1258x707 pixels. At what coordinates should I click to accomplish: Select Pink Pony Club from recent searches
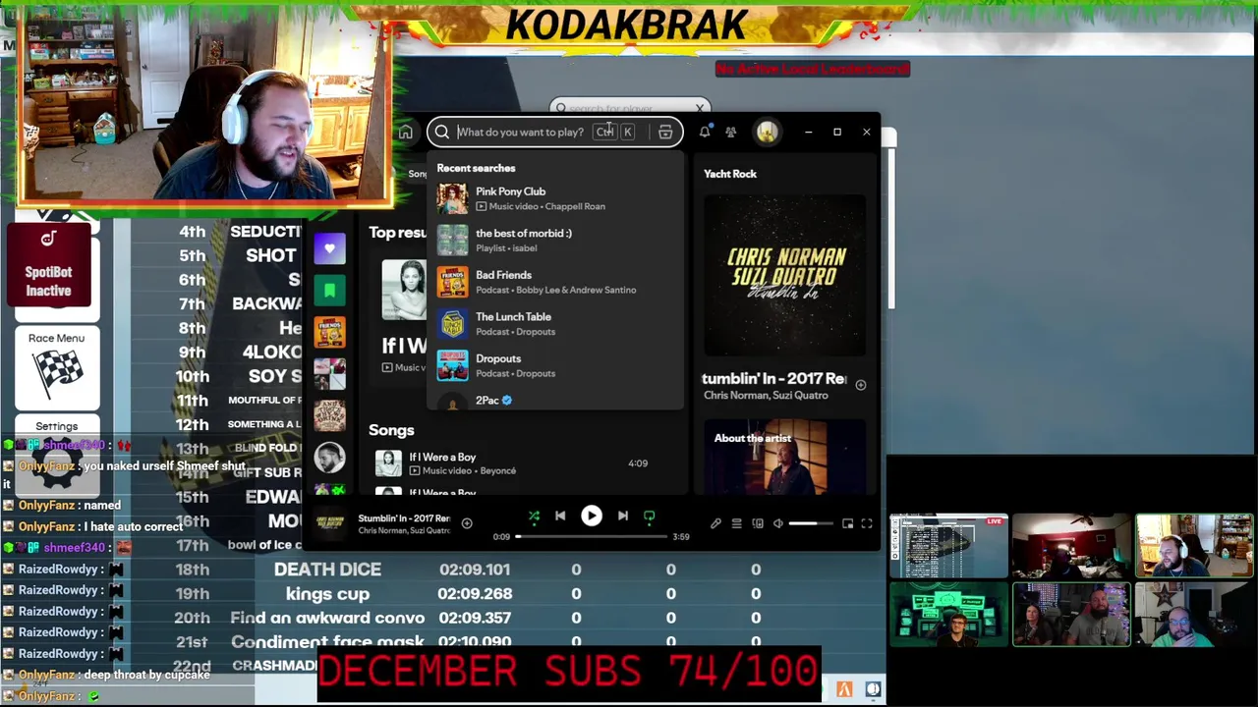click(x=554, y=198)
